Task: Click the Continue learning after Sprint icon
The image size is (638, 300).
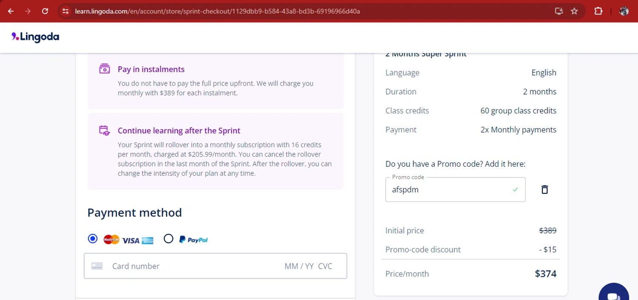Action: click(x=105, y=130)
